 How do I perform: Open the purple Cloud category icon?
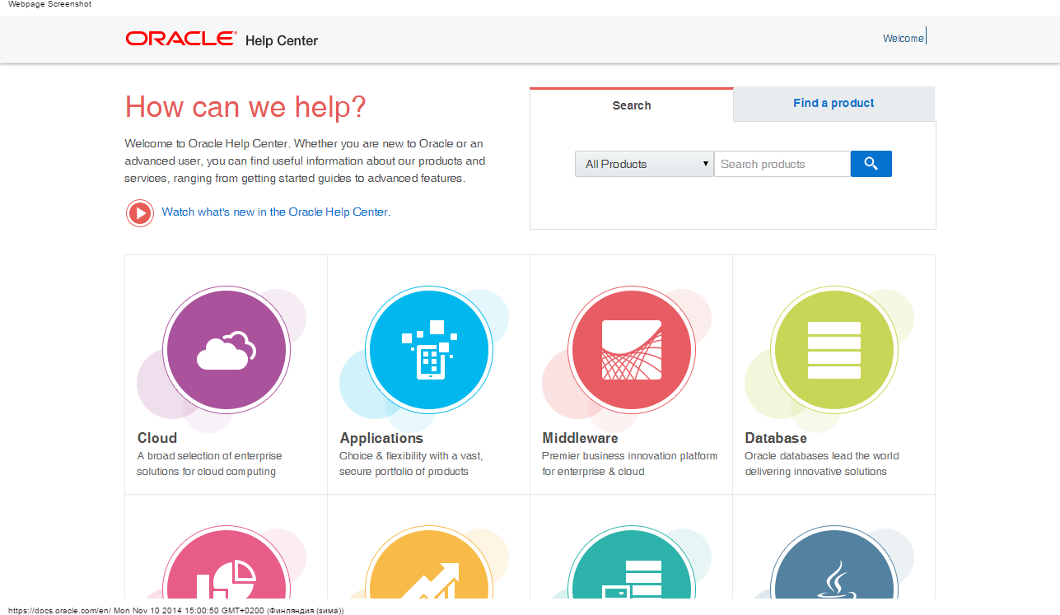point(226,348)
